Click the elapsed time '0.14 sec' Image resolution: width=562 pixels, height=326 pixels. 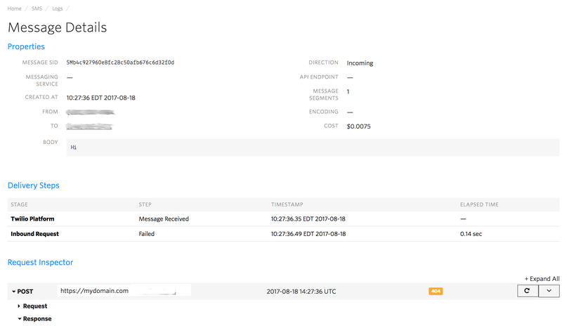(471, 234)
